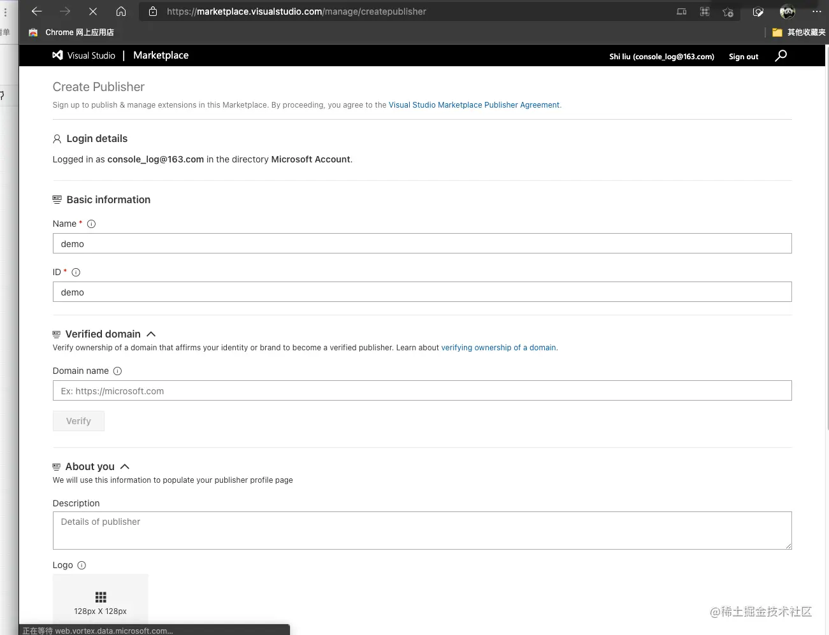This screenshot has width=829, height=635.
Task: Go to Marketplace home
Action: click(x=161, y=55)
